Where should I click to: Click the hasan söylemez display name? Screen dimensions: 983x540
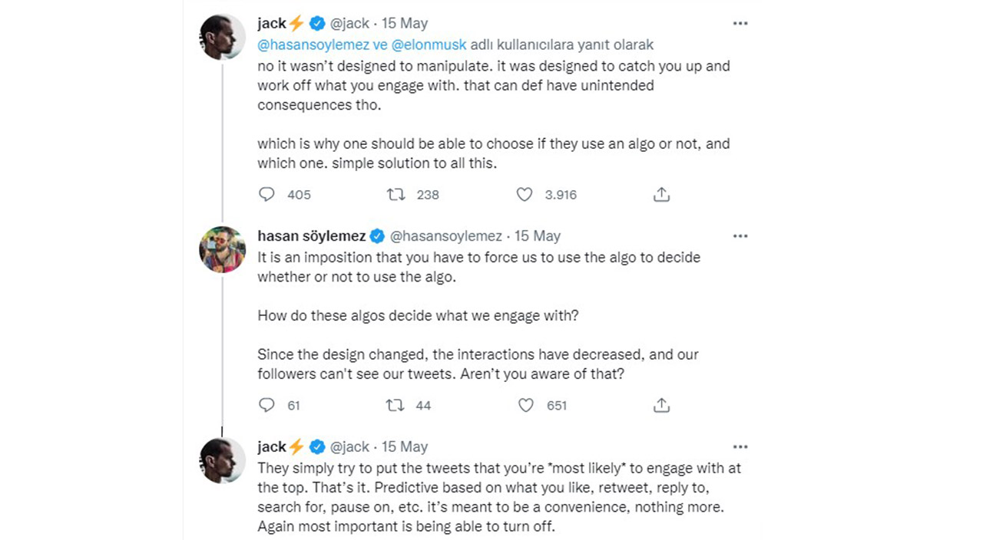click(311, 236)
